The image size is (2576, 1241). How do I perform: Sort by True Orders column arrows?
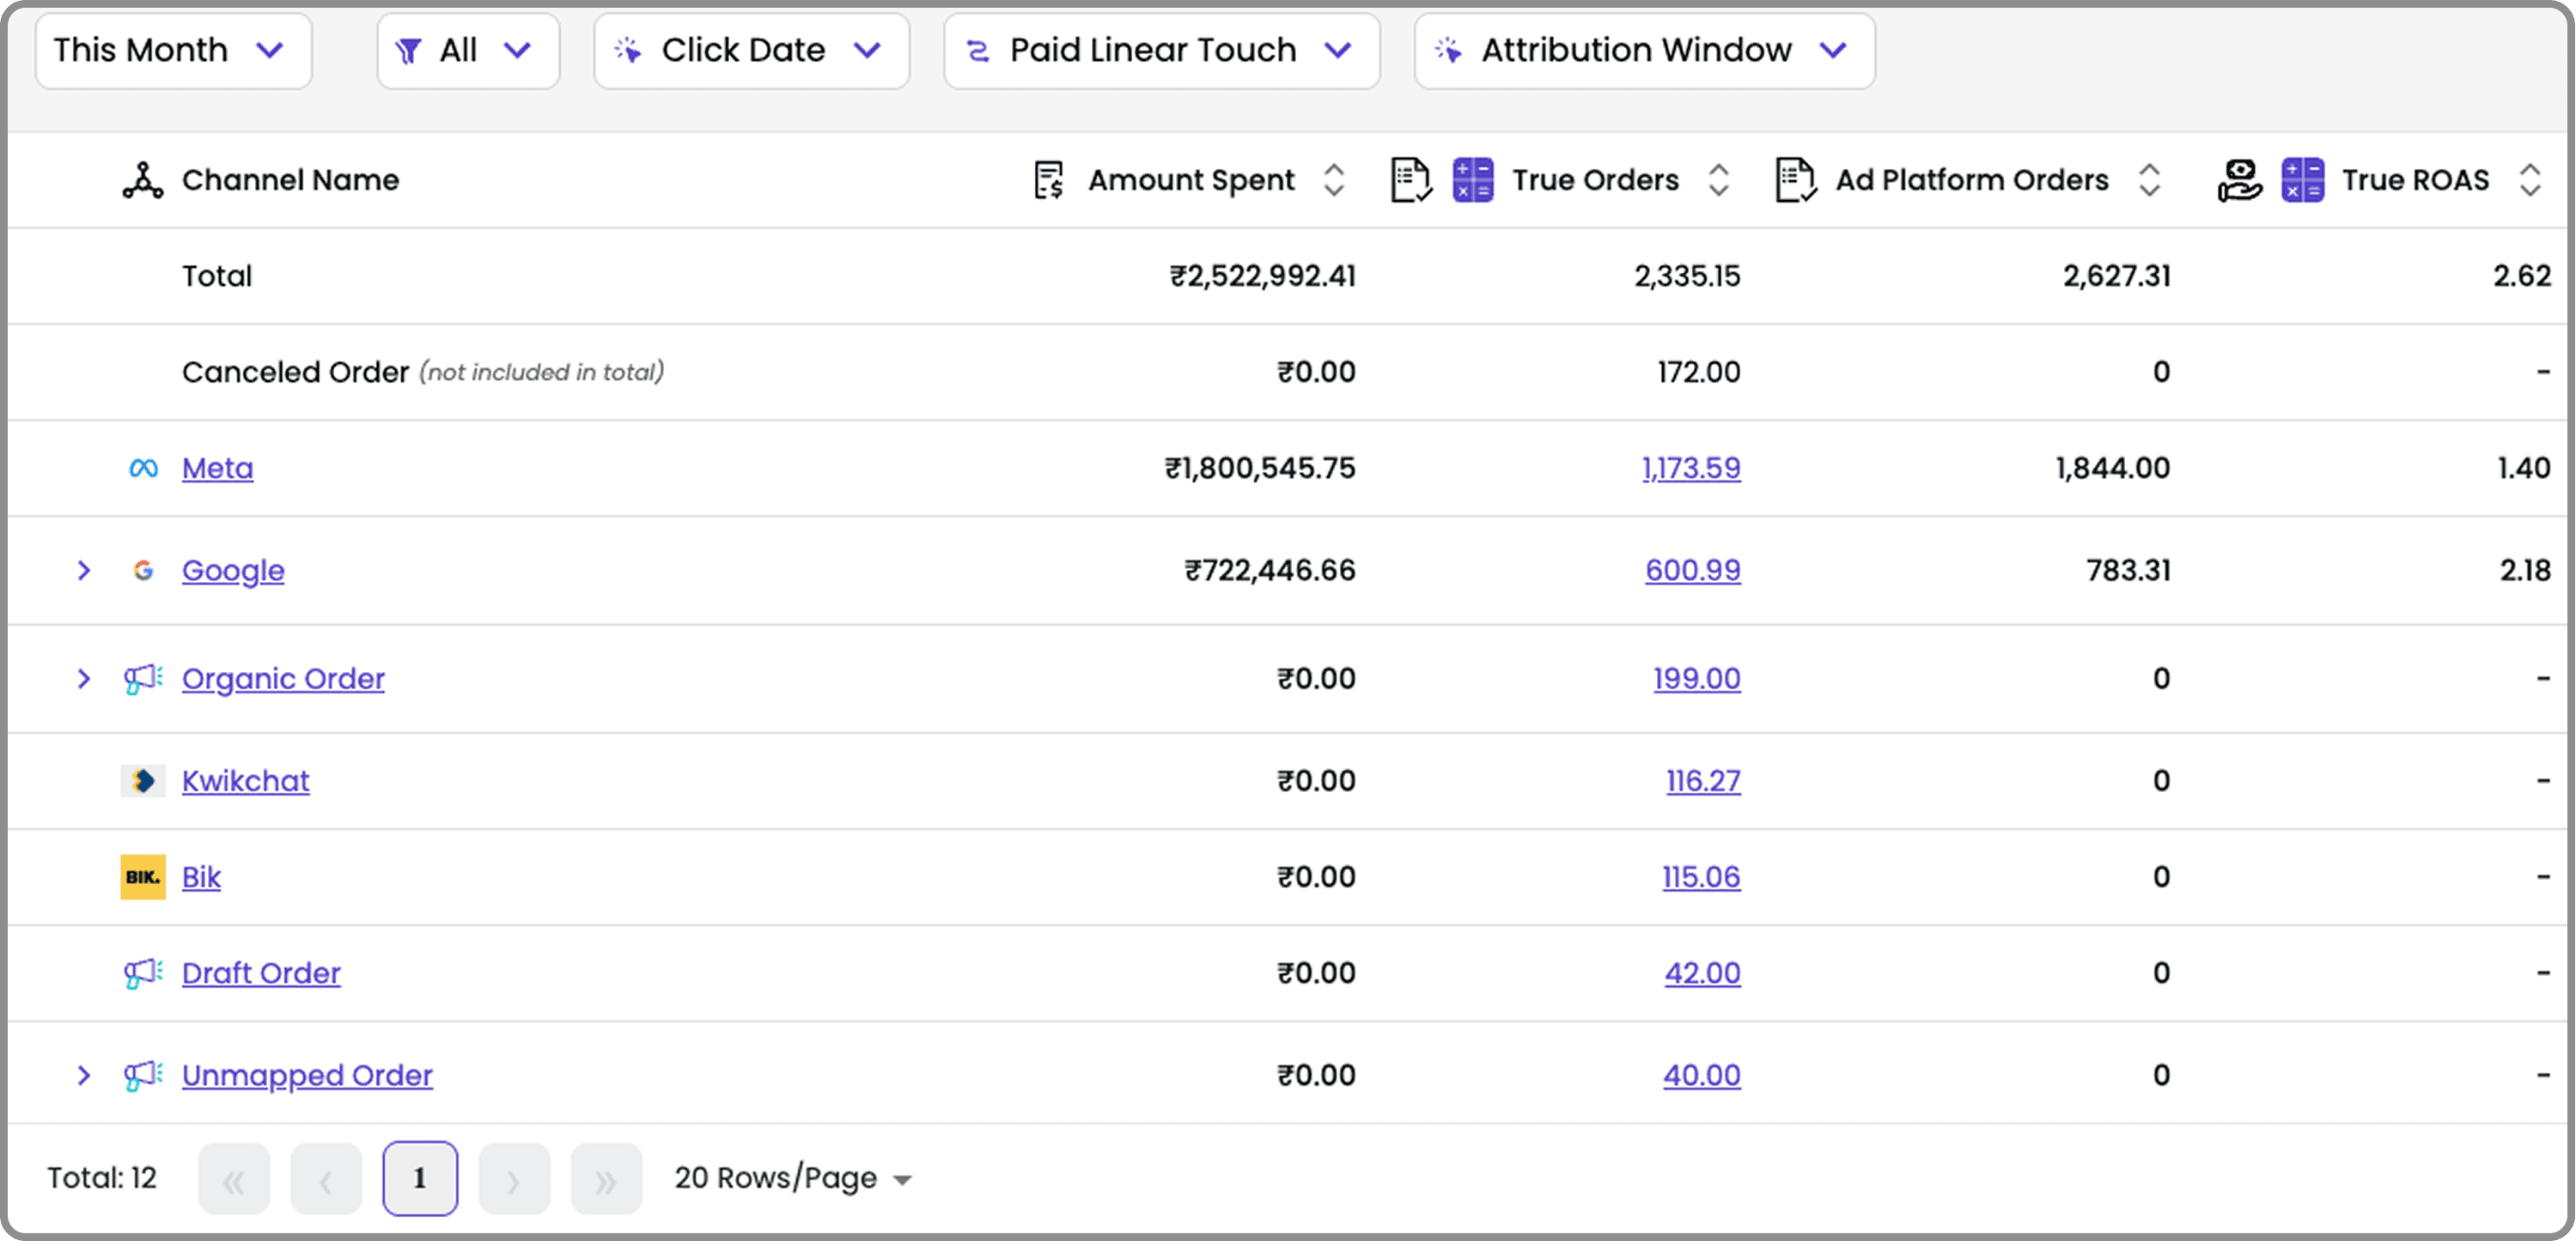click(x=1718, y=180)
